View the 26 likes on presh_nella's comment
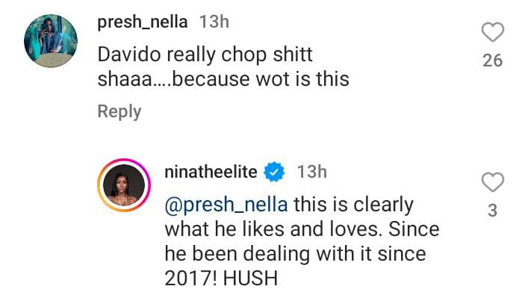 coord(493,60)
